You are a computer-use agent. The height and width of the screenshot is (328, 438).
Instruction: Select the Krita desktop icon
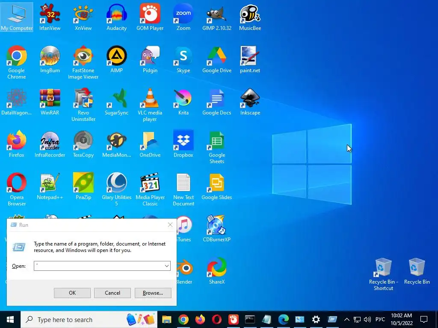pyautogui.click(x=183, y=102)
